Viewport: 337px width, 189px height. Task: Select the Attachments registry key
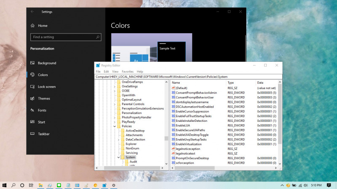pos(134,135)
